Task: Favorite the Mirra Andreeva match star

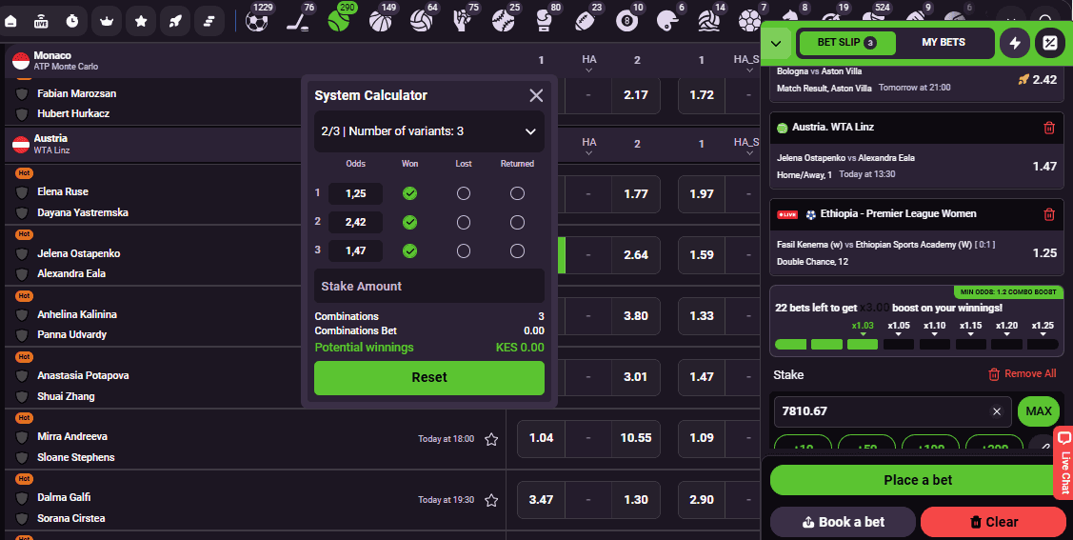Action: (x=491, y=439)
